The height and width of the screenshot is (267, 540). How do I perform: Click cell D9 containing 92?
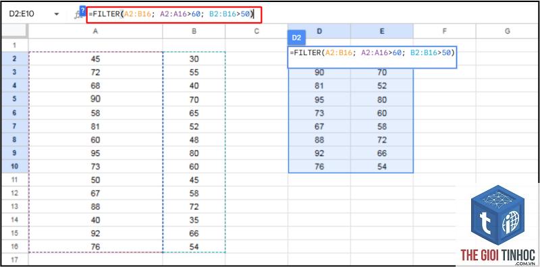(319, 153)
